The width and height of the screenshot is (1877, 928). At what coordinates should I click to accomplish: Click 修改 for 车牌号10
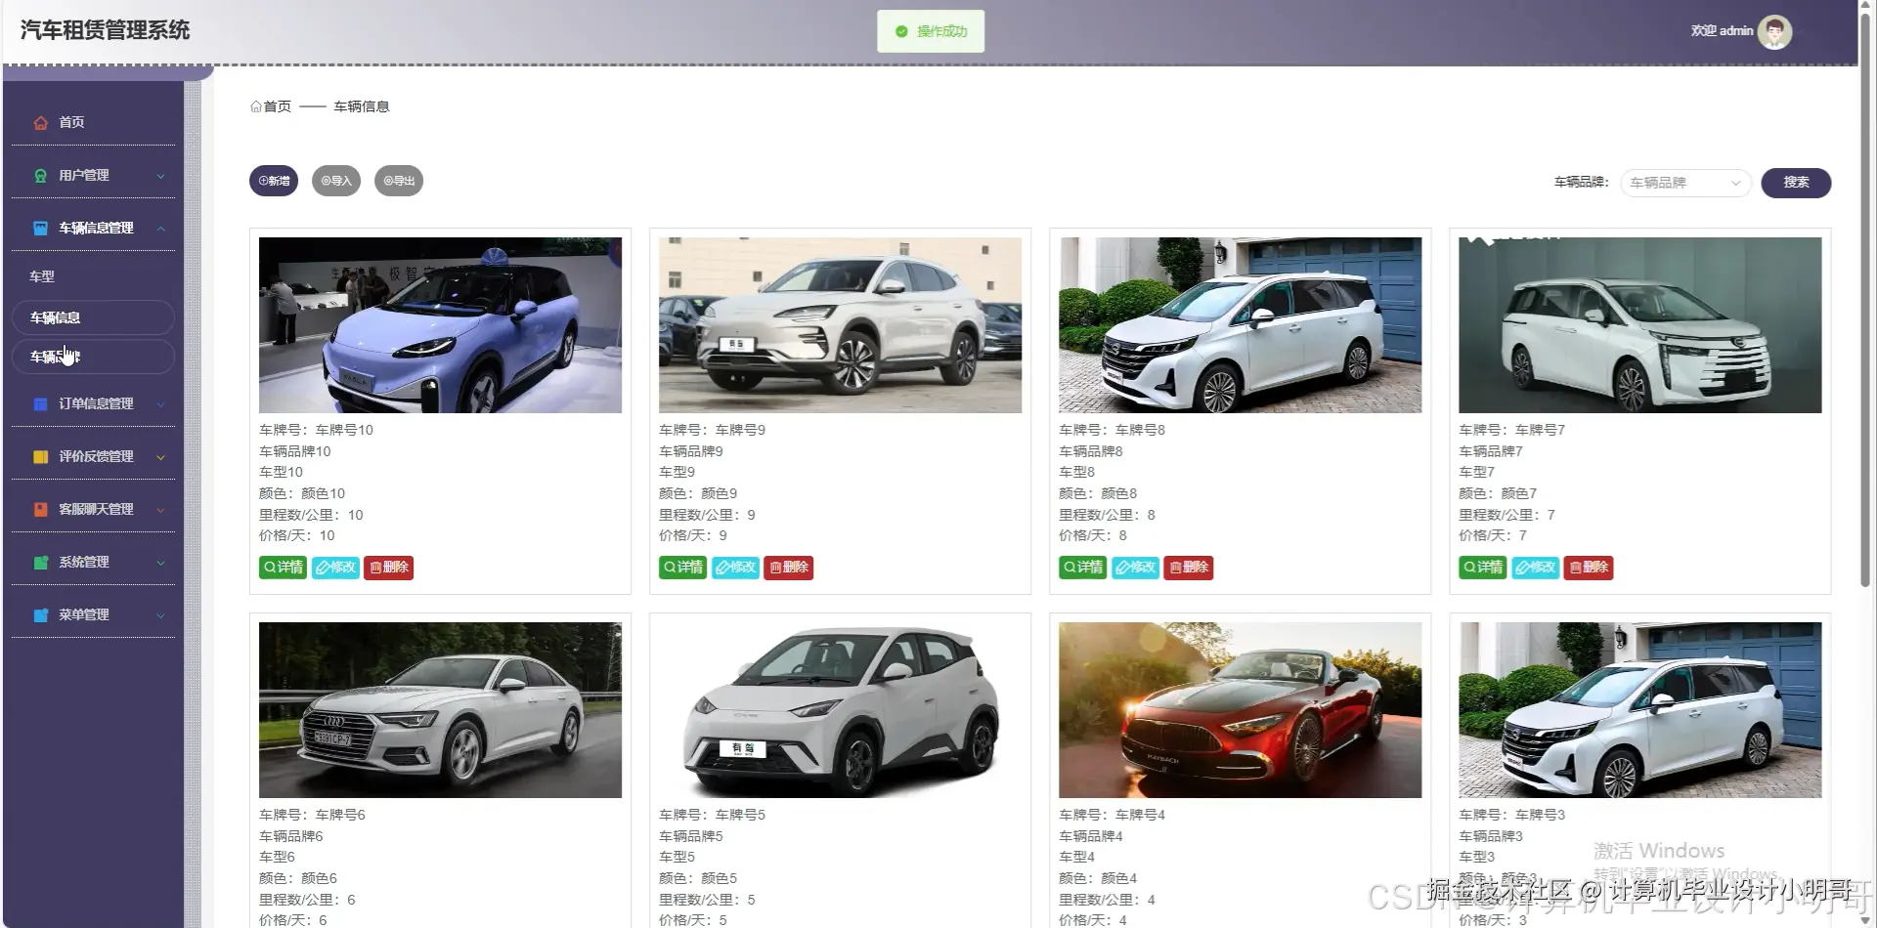[335, 568]
